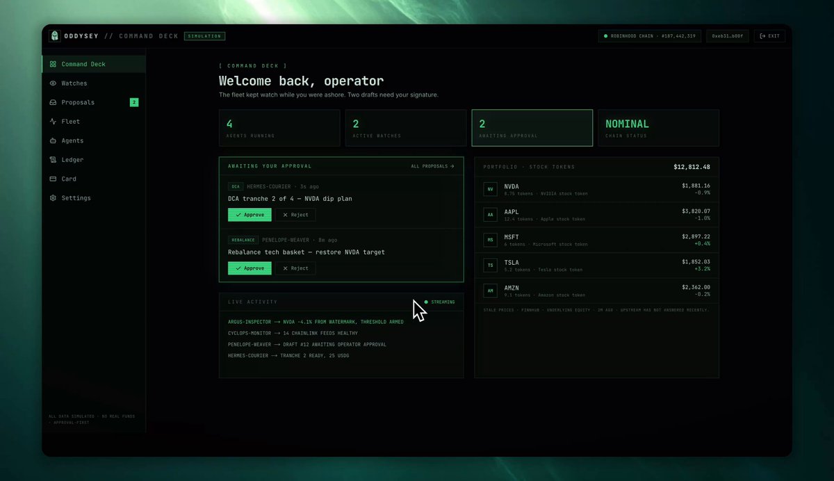
Task: Open the TSLA stock token row
Action: click(596, 265)
